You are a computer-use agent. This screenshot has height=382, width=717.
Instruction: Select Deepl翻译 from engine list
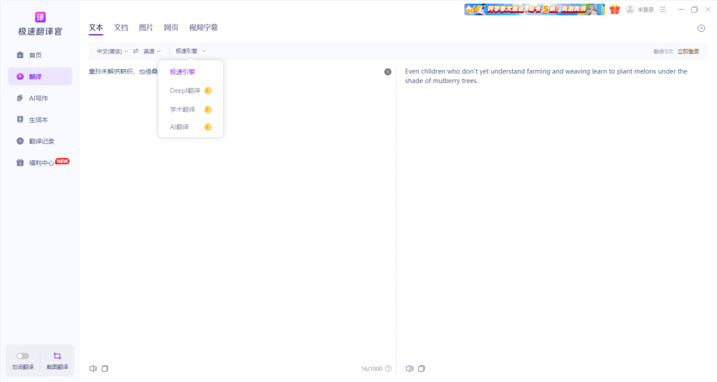[x=185, y=91]
